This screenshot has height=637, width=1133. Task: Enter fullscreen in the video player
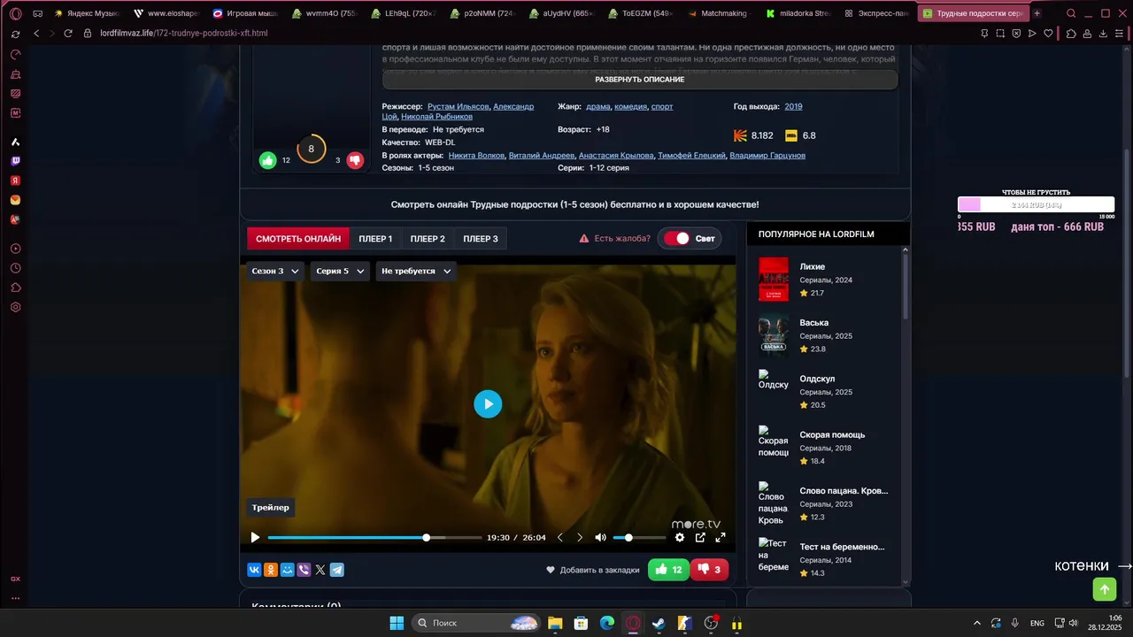(x=721, y=537)
